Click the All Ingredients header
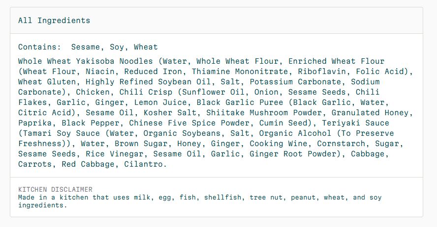This screenshot has height=227, width=437. coord(54,21)
